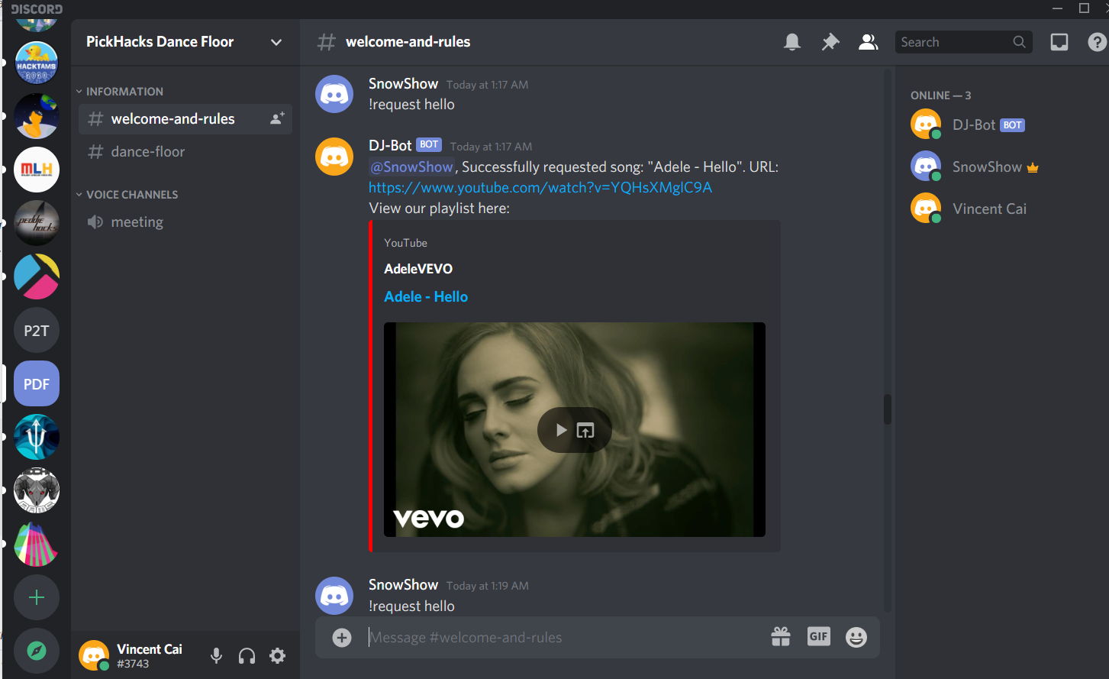The image size is (1109, 679).
Task: Click the @SnowShow mention
Action: pos(412,167)
